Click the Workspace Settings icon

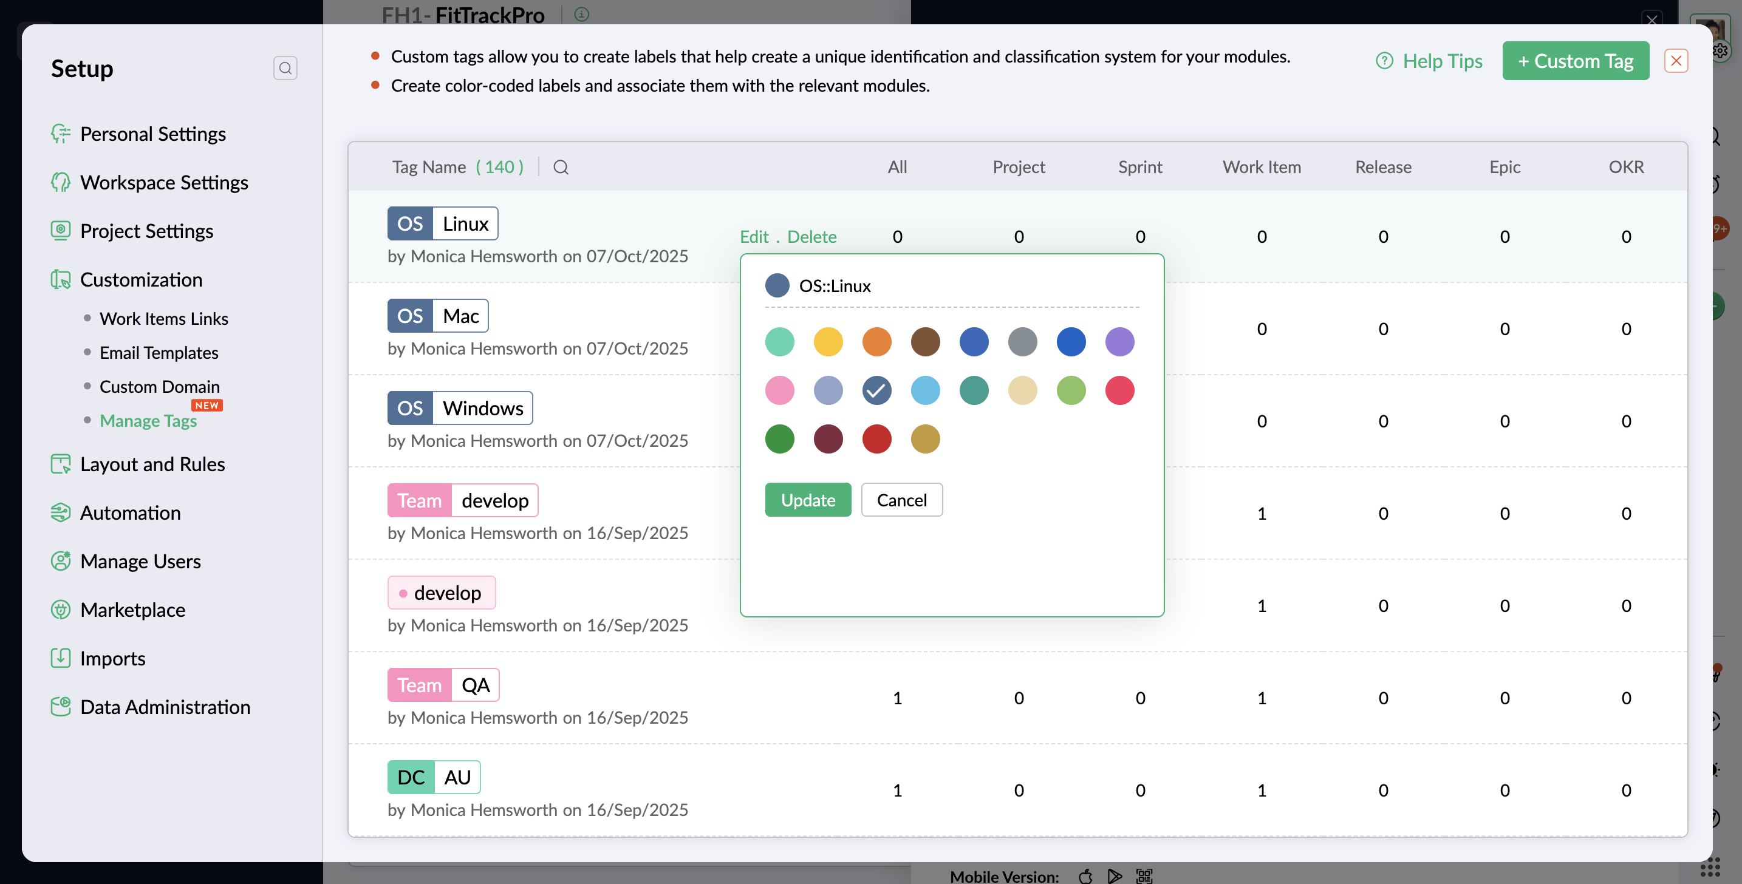[x=60, y=183]
